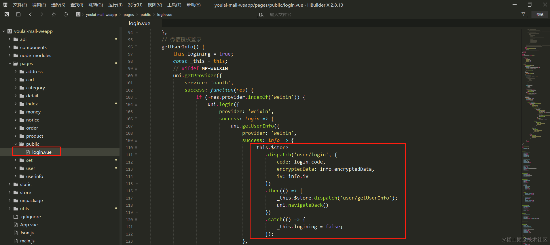This screenshot has width=550, height=245.
Task: Open the 查找(I) menu
Action: click(x=77, y=5)
